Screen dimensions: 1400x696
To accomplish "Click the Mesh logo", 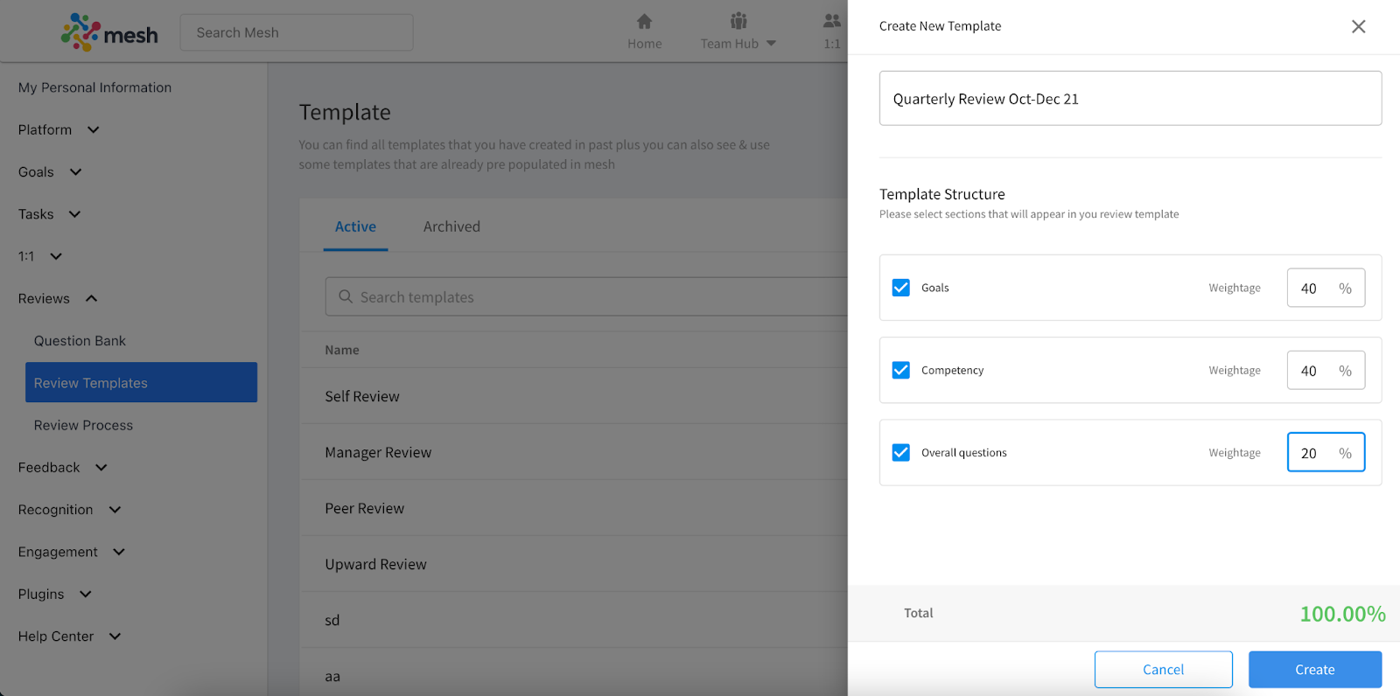I will click(109, 32).
